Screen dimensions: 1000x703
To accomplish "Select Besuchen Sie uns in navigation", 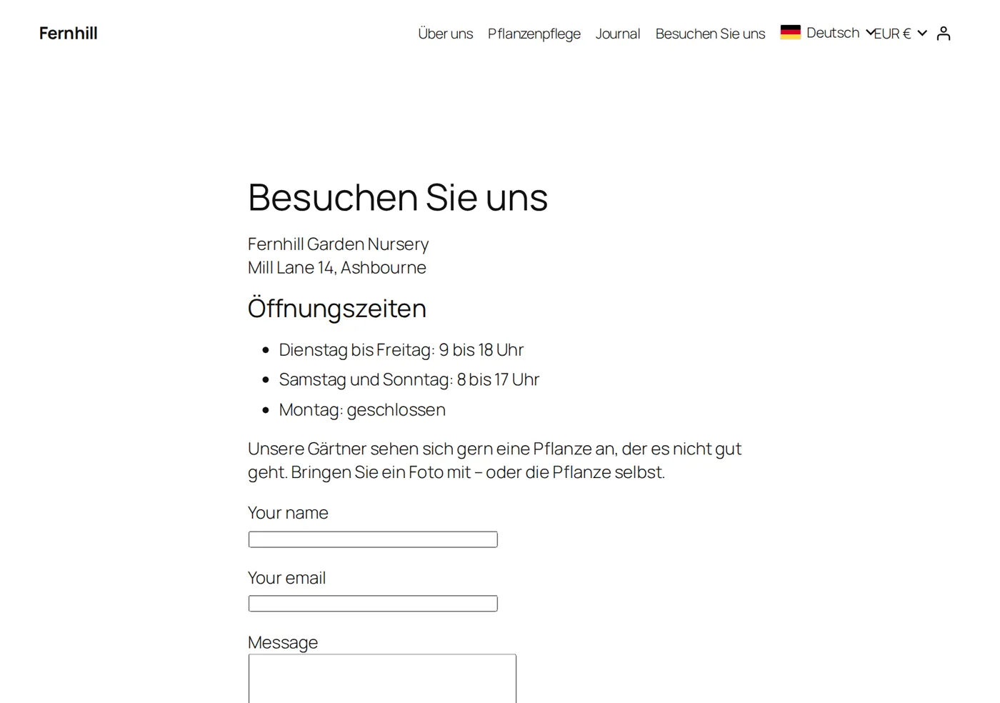I will 710,34.
